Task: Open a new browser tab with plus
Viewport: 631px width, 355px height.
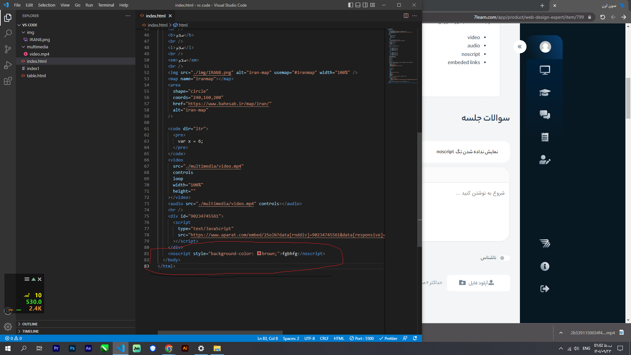Action: [542, 5]
